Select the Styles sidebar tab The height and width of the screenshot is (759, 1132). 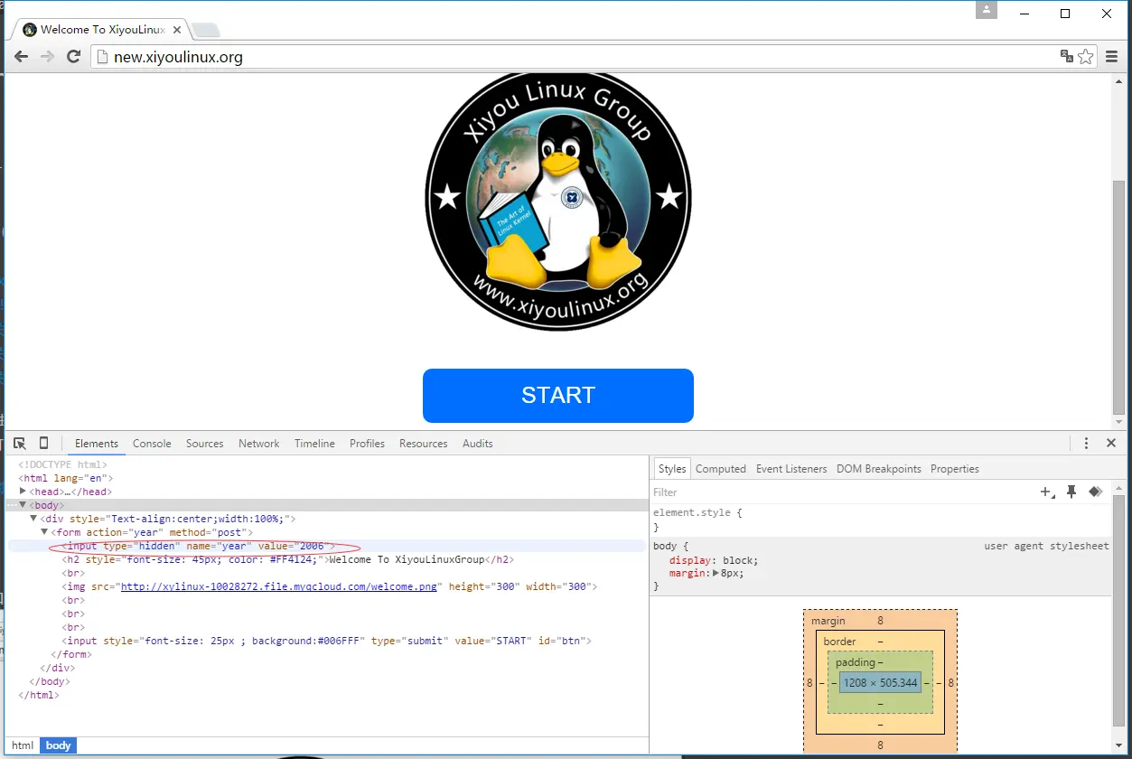click(672, 468)
